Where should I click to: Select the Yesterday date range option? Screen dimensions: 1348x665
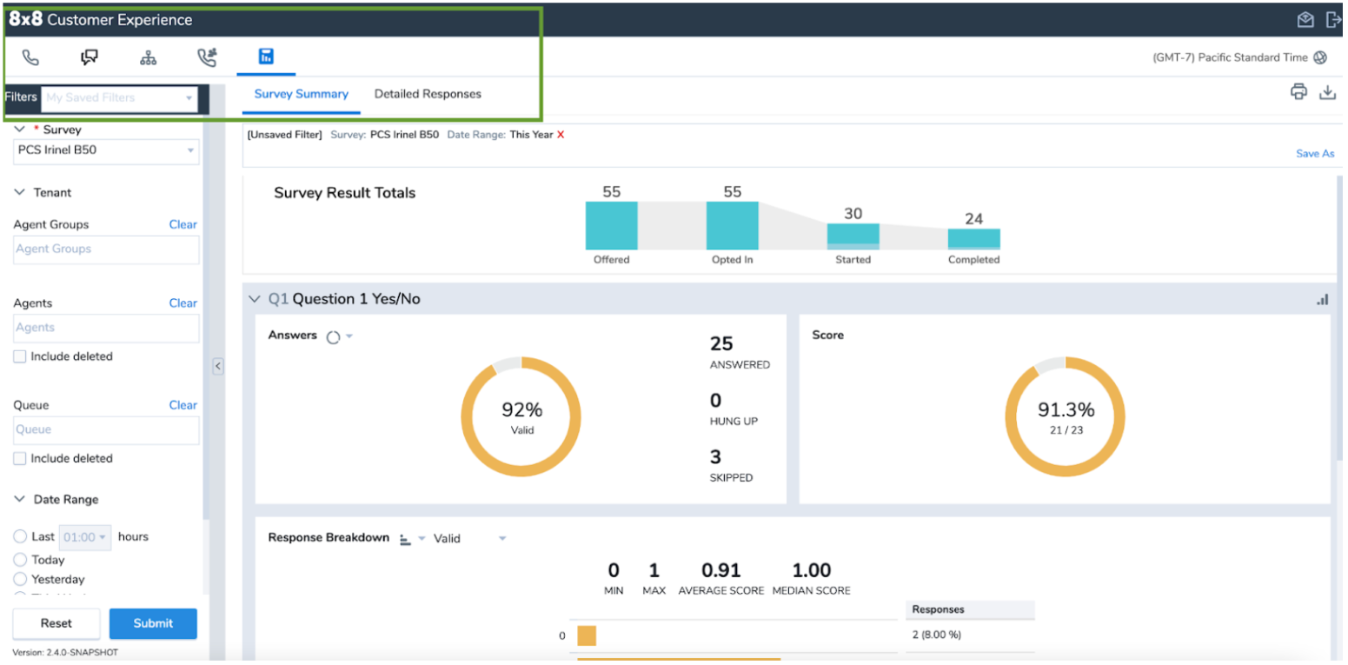click(x=20, y=579)
